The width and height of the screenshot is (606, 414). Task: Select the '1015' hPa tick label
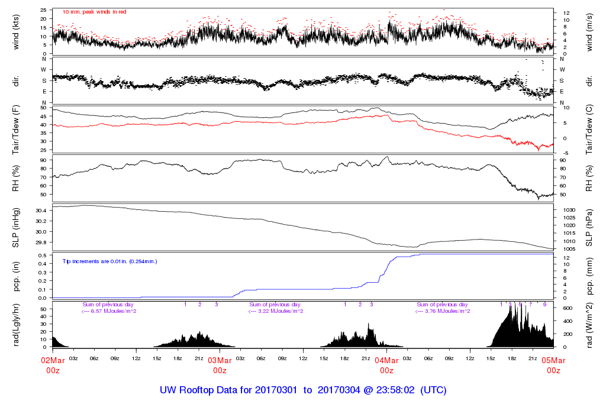tap(569, 233)
